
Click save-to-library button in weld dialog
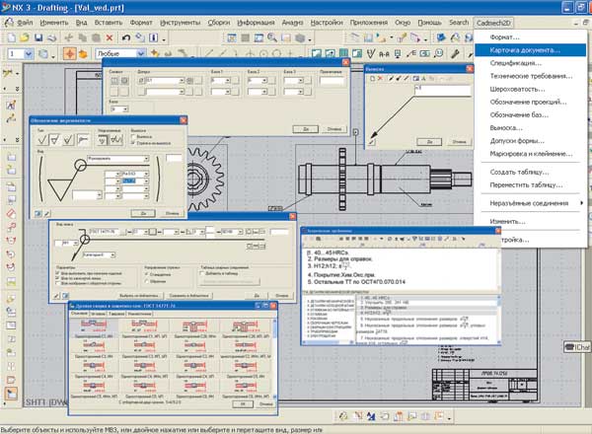pos(188,296)
